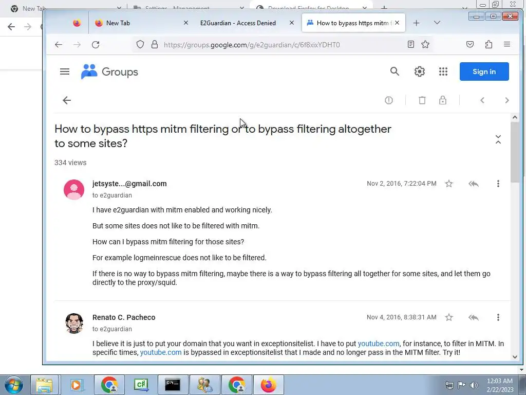Star the jetsyste message from Nov 2
This screenshot has height=395, width=526.
tap(449, 184)
